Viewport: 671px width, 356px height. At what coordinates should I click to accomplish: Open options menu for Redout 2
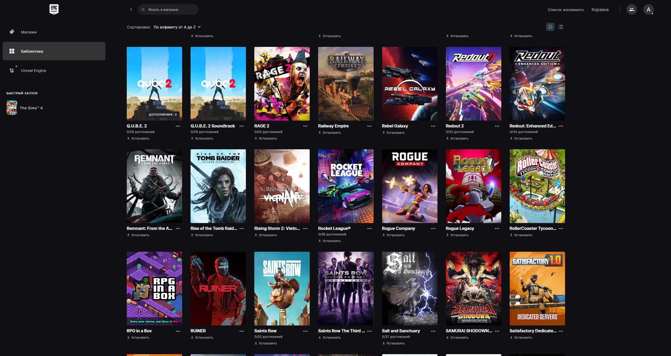(x=497, y=126)
